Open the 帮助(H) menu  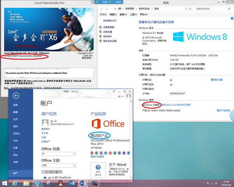144,14
